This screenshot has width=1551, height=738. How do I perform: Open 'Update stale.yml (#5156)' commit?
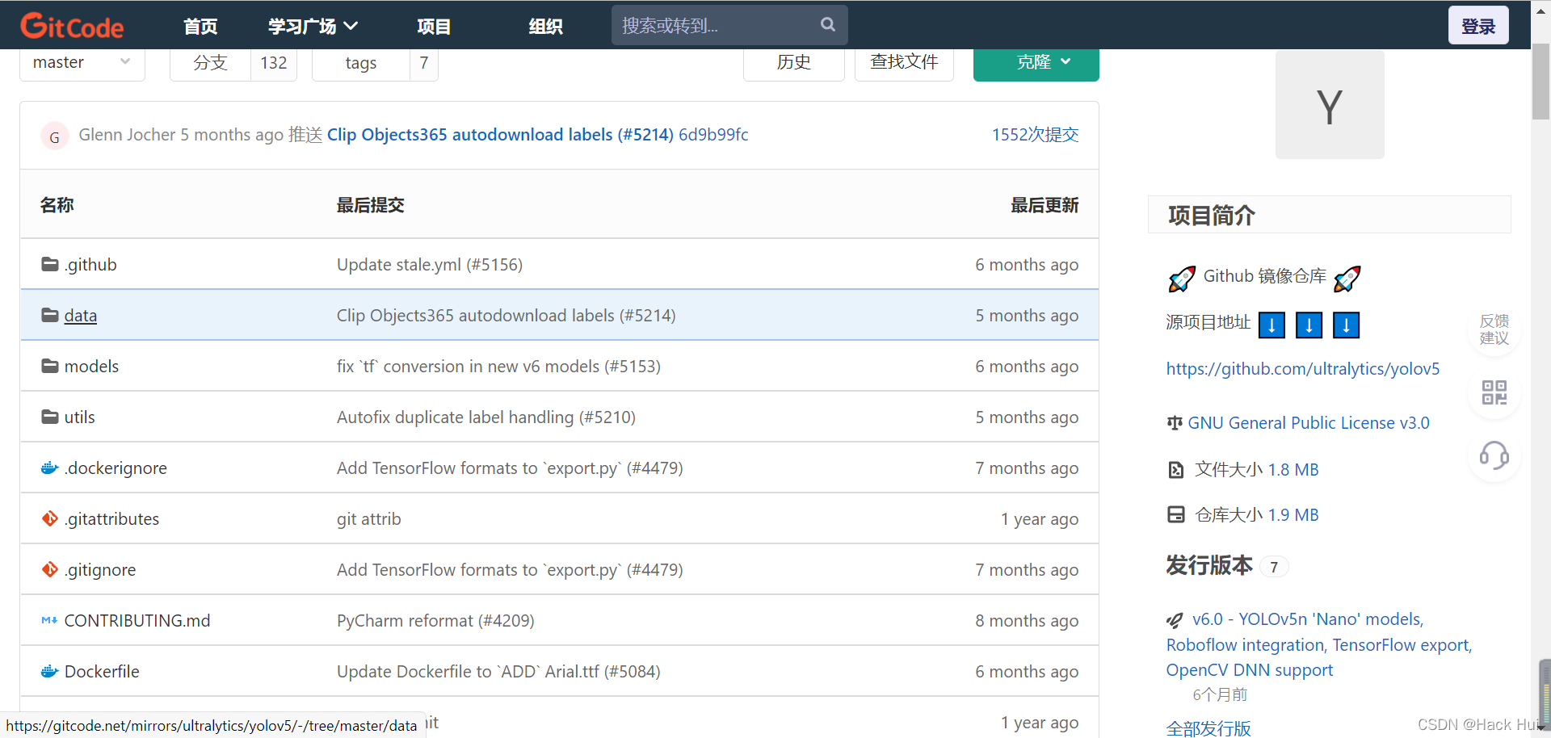click(x=430, y=265)
